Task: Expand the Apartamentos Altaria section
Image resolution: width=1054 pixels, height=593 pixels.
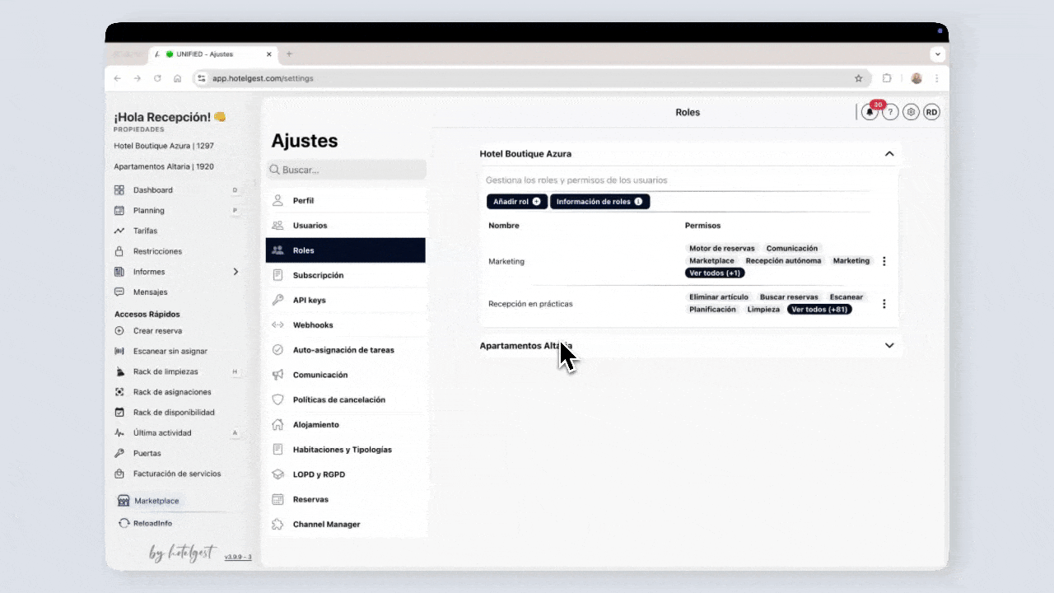Action: [889, 346]
